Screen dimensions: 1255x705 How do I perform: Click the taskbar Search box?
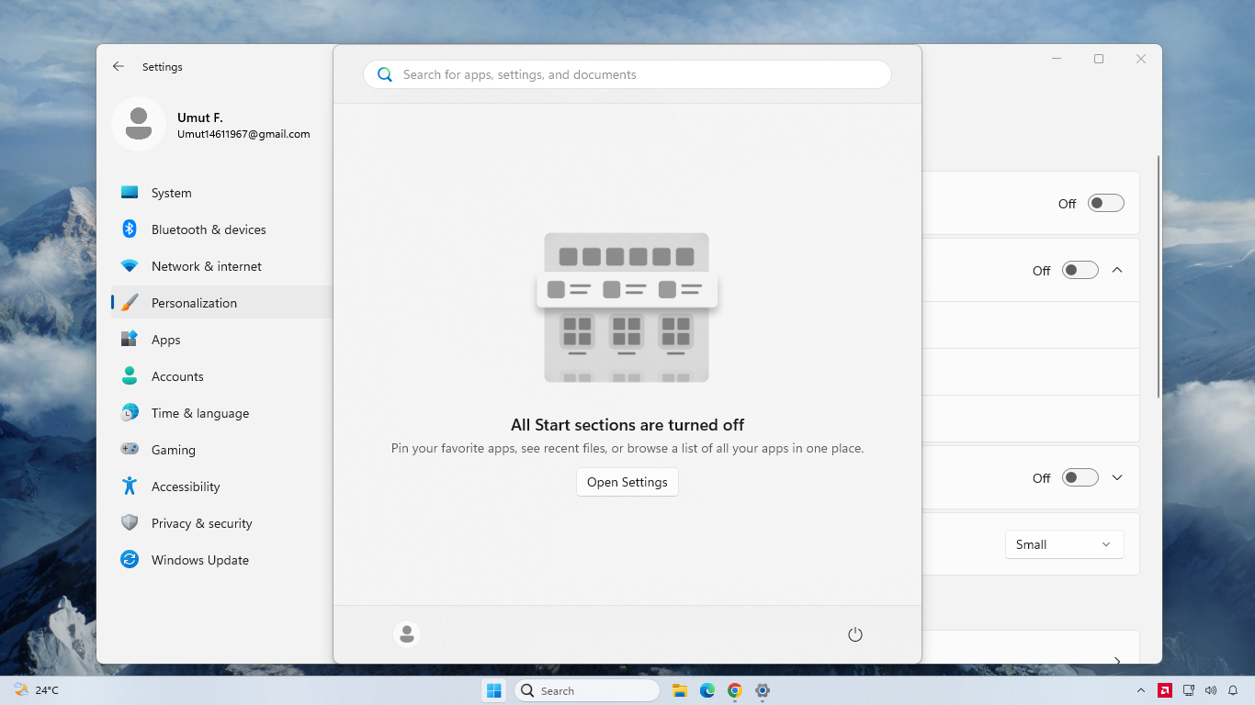[586, 690]
